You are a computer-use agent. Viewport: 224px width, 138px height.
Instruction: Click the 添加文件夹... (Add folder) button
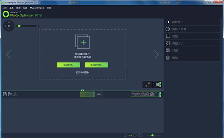(x=97, y=65)
